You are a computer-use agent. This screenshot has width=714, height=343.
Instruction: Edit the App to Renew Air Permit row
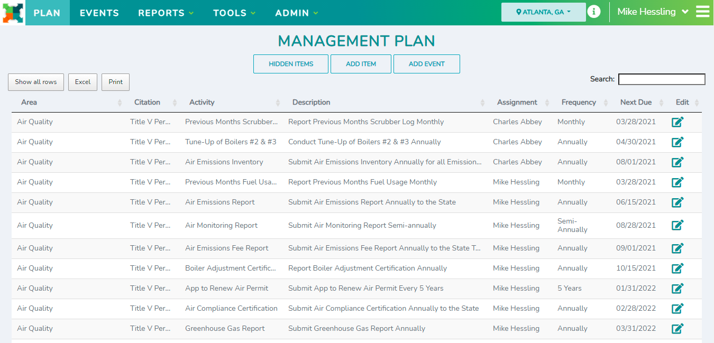click(x=678, y=289)
